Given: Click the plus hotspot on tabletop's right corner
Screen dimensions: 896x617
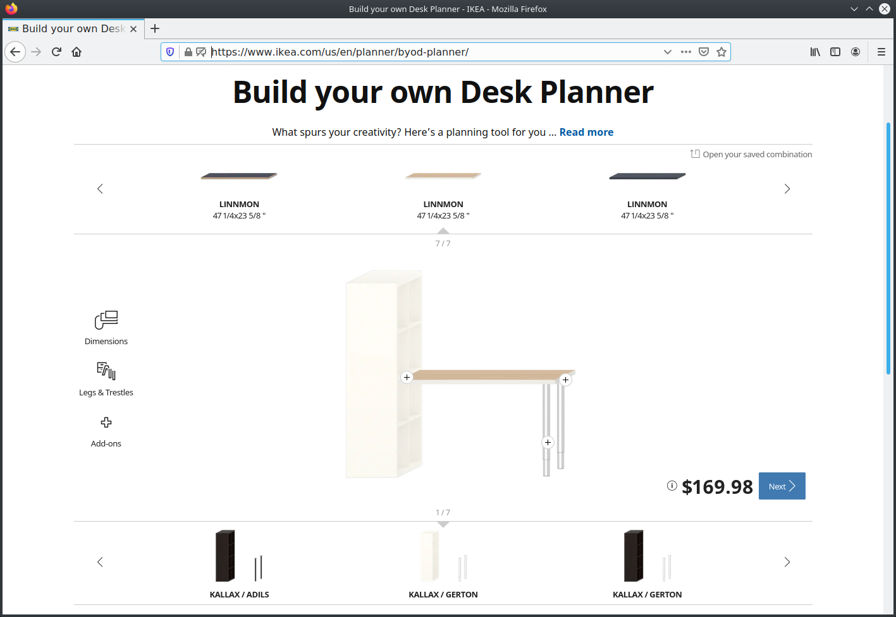Looking at the screenshot, I should coord(565,380).
